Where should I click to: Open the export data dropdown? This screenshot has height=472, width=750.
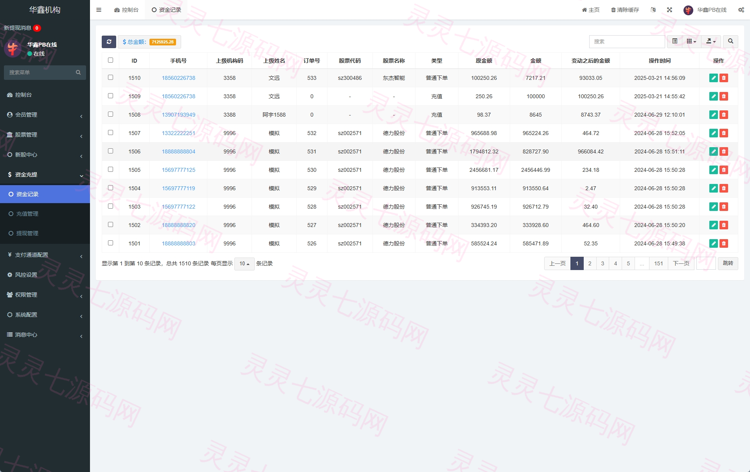(711, 41)
